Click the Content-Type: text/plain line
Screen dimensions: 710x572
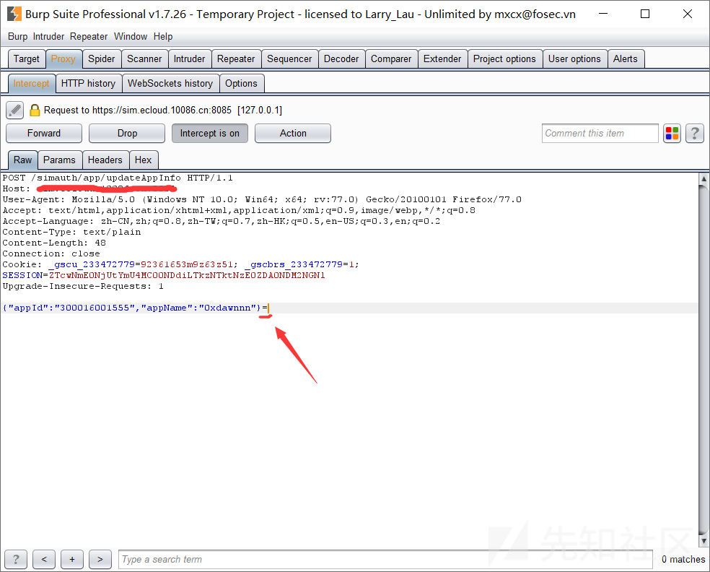[71, 232]
